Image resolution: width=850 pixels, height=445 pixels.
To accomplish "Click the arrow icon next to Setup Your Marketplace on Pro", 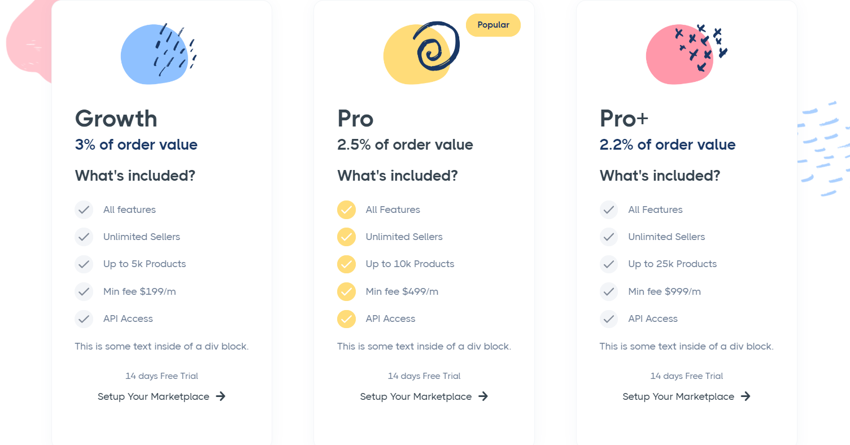I will pos(484,396).
